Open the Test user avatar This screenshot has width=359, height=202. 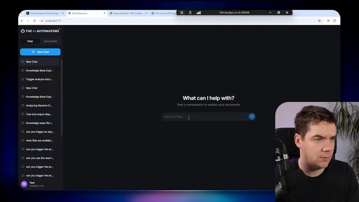coord(24,184)
